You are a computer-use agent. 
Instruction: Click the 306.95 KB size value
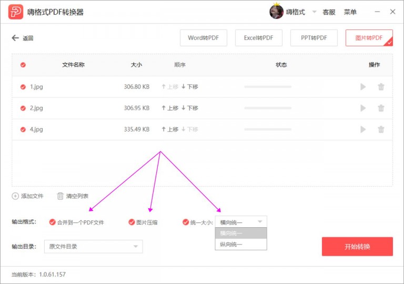pos(137,108)
